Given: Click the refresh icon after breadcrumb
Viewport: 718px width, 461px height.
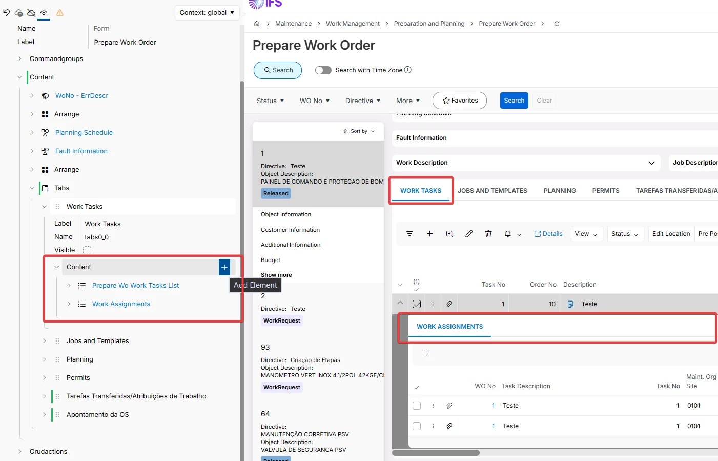Looking at the screenshot, I should pos(557,24).
